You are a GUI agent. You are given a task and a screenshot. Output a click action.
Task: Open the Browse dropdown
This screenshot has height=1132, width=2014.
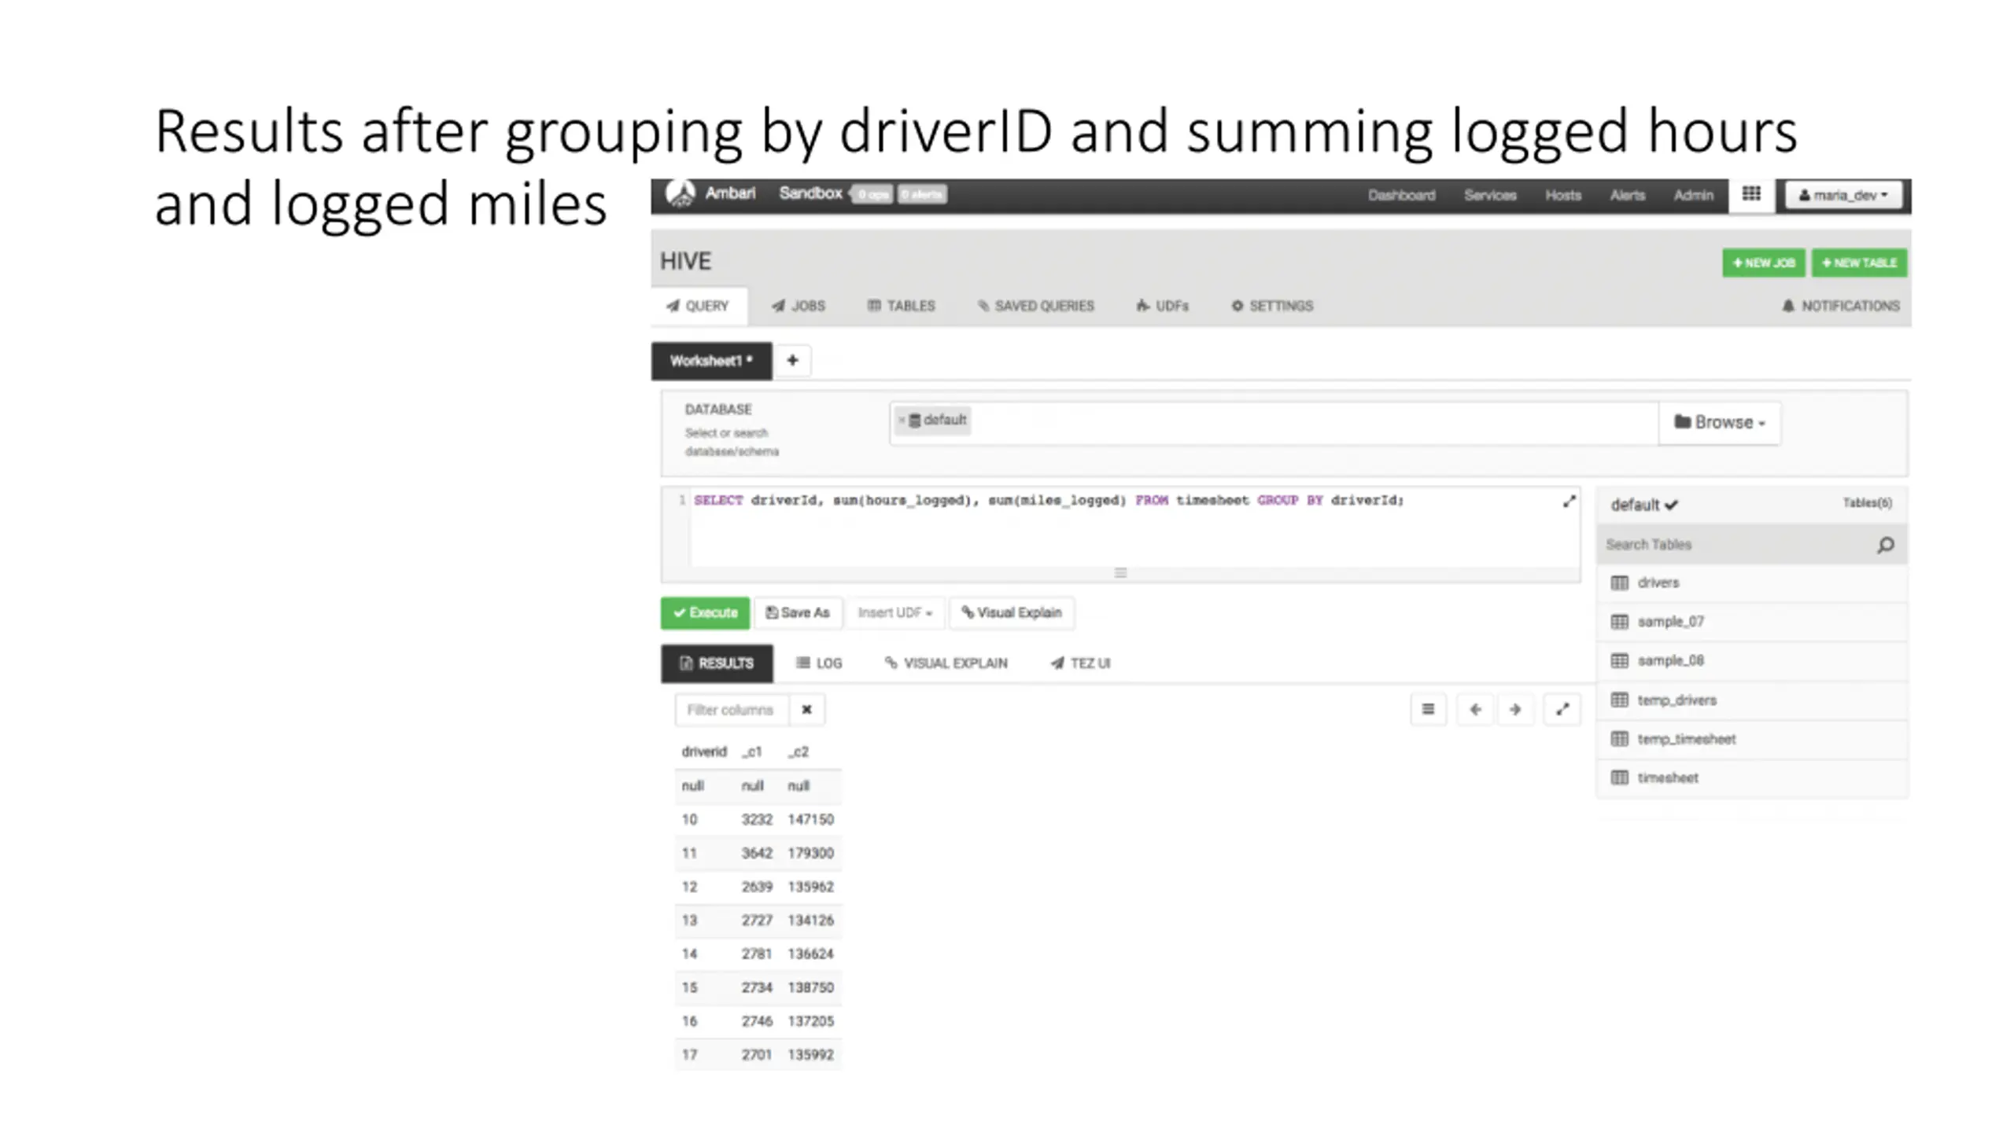[x=1720, y=423]
